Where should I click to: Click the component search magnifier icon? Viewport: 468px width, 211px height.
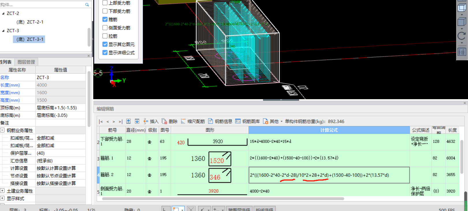point(87,5)
